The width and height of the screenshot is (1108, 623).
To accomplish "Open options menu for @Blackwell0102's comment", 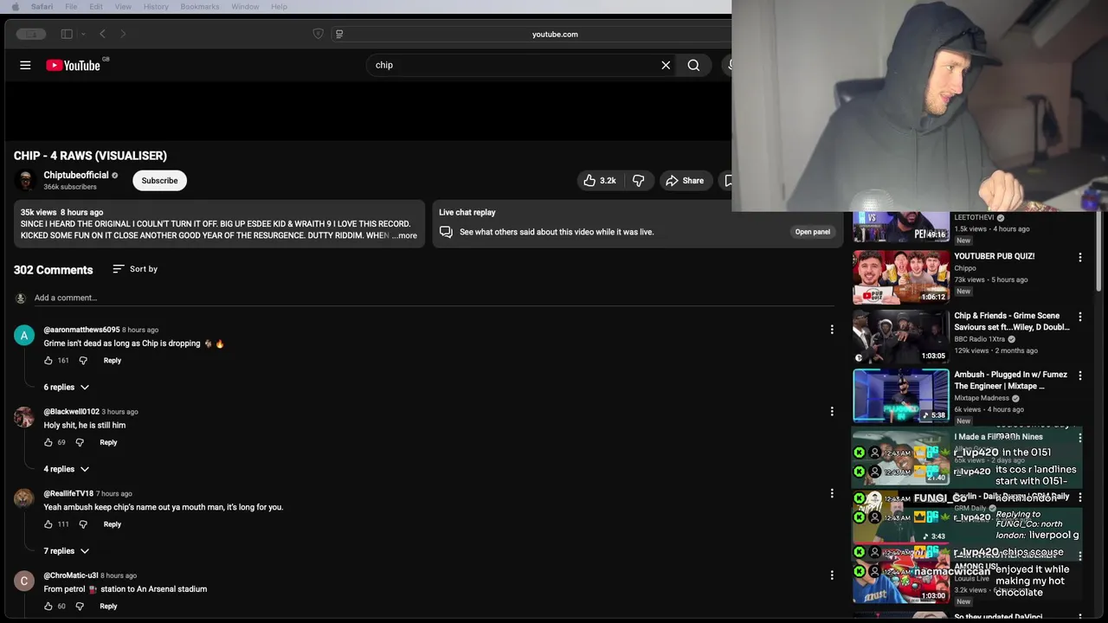I will 832,412.
